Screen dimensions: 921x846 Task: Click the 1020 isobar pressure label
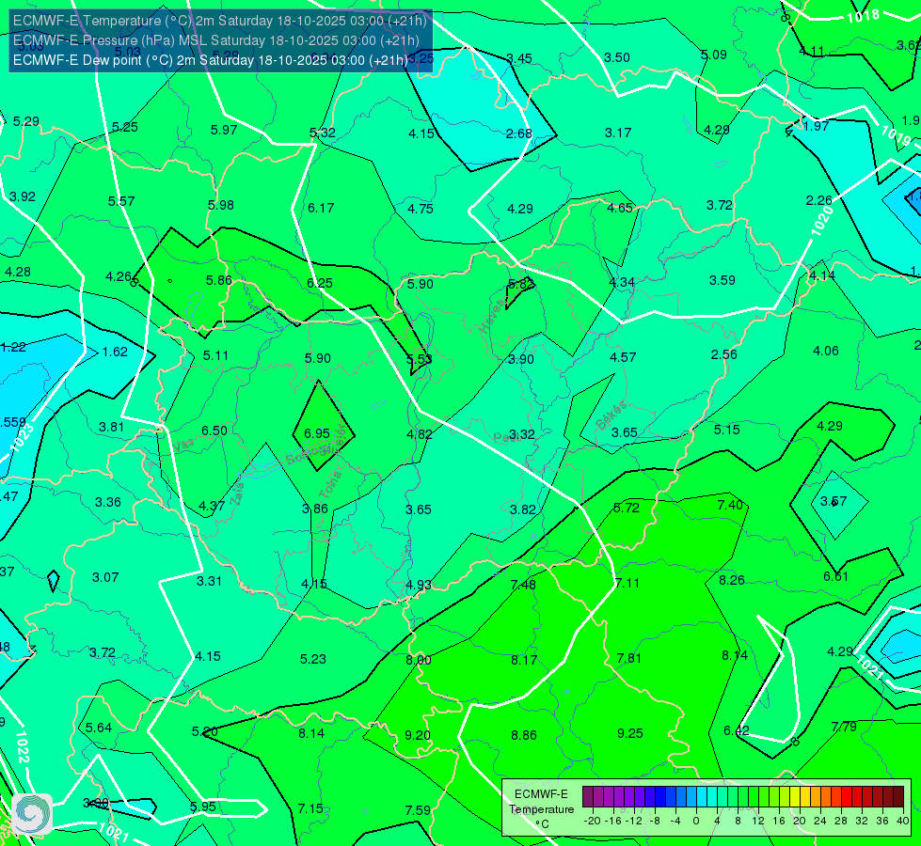click(821, 221)
